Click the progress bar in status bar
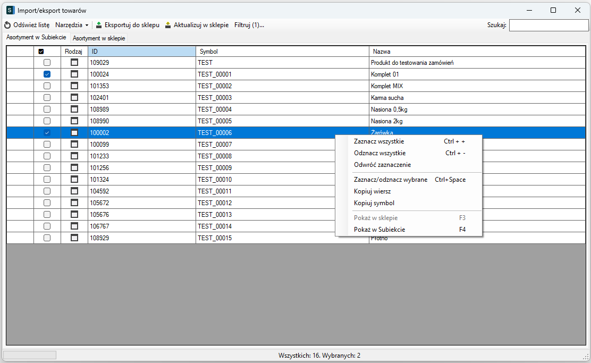591x363 pixels. pos(30,355)
